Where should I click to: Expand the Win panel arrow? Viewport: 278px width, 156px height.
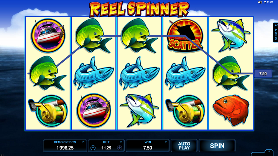coord(166,142)
